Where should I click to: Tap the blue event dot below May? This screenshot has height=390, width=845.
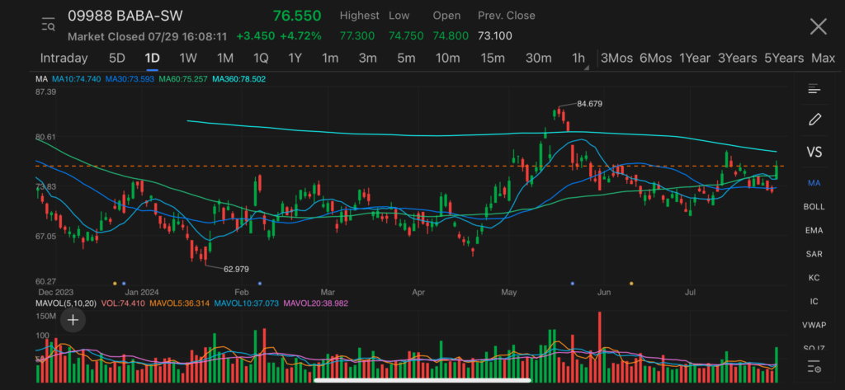pos(572,283)
